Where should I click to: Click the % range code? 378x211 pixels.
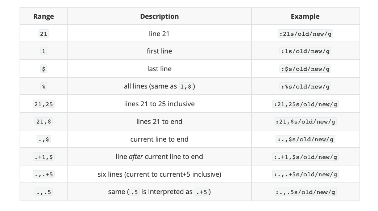43,86
